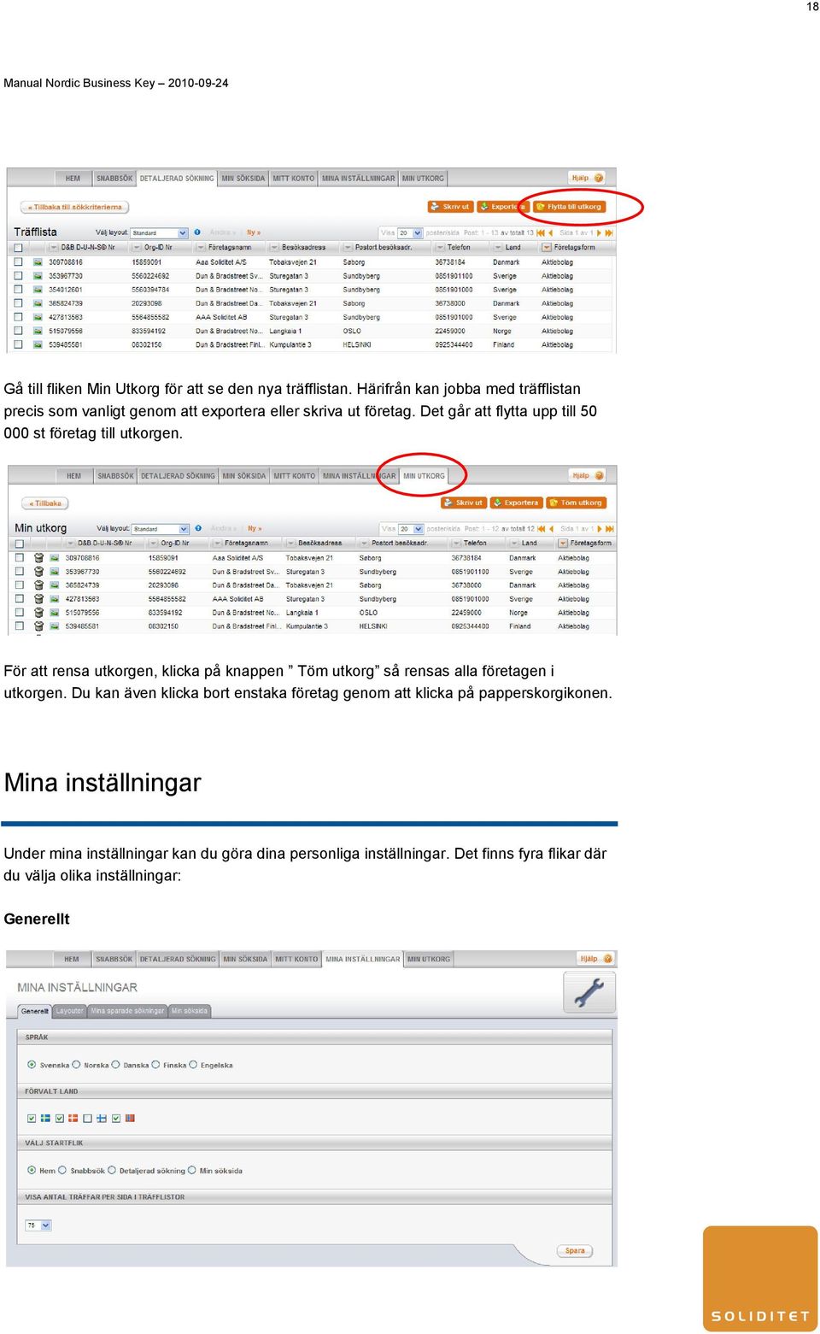The image size is (820, 1334).
Task: Click Spara button in settings
Action: (576, 1251)
